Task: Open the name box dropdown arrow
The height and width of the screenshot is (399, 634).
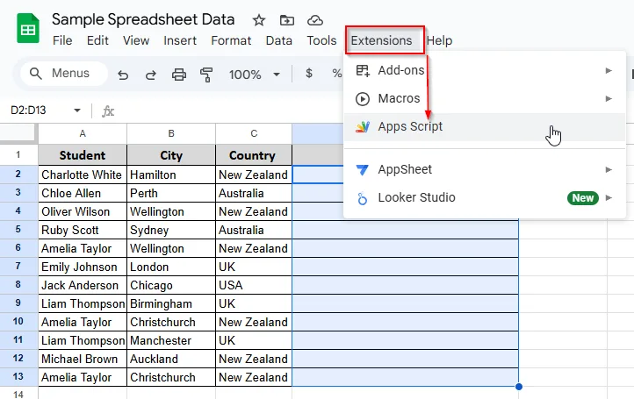Action: (x=76, y=110)
